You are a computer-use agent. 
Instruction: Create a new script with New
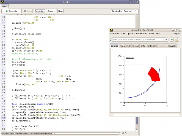60,11
